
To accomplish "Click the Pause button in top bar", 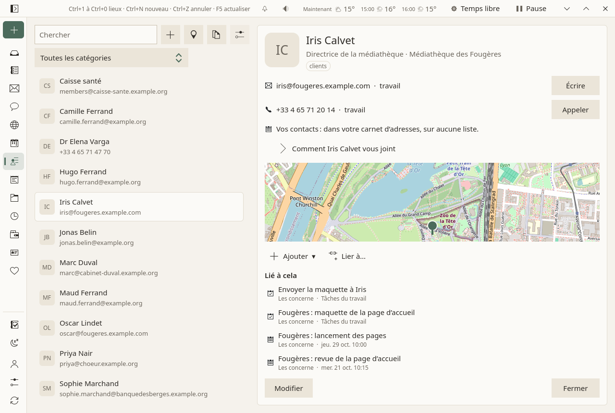I will (x=531, y=9).
